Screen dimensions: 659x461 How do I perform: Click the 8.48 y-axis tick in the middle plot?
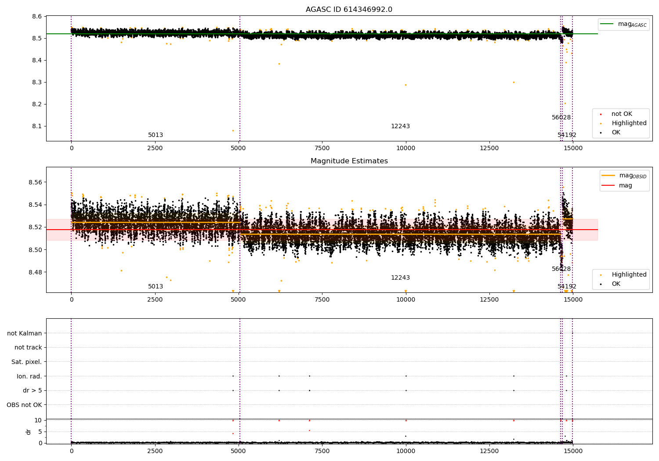(x=35, y=272)
